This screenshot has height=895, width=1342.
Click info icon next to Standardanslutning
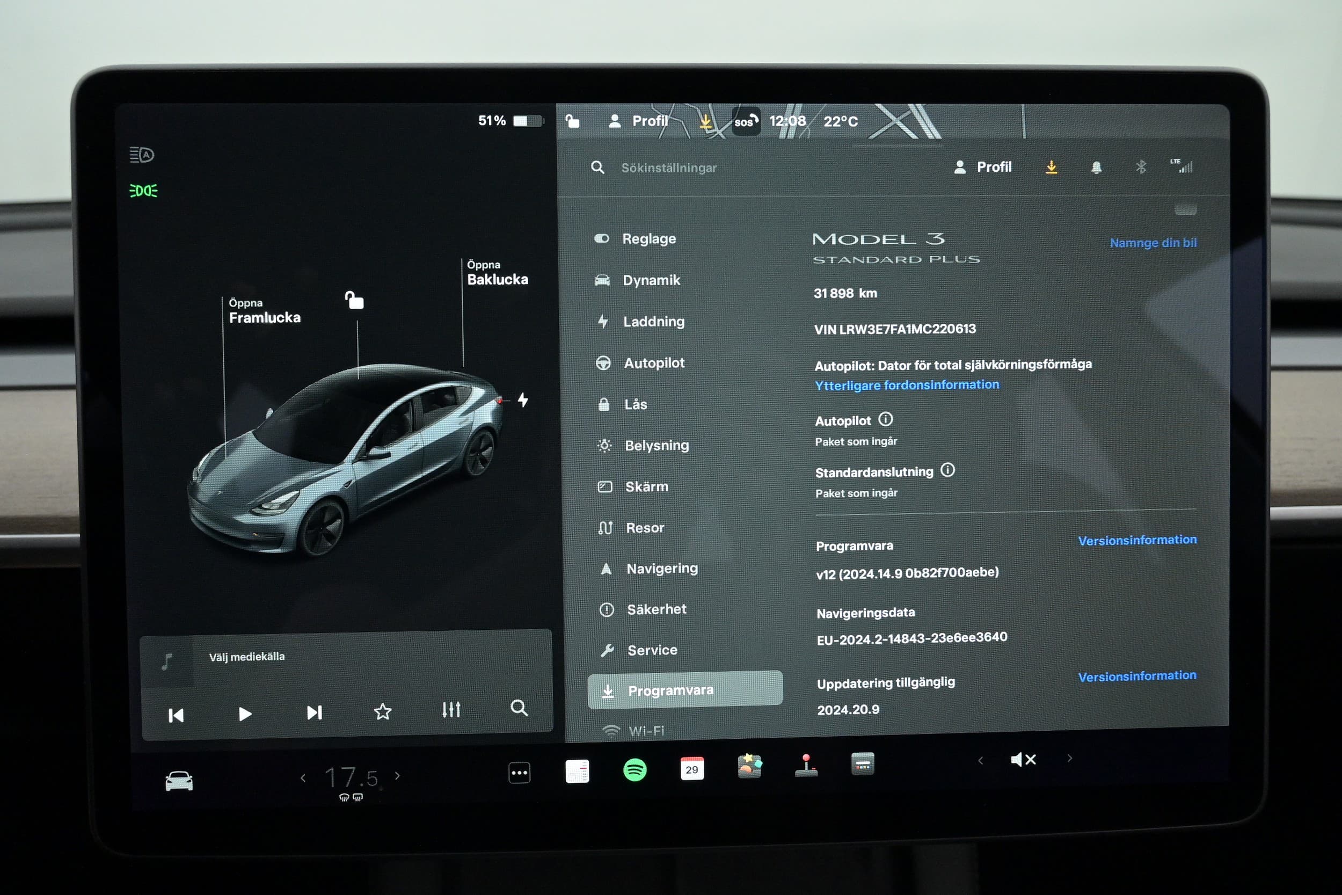pyautogui.click(x=947, y=470)
